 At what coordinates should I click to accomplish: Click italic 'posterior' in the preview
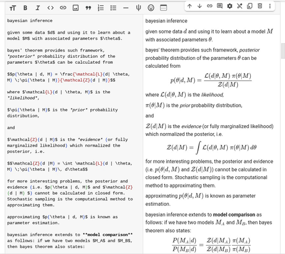point(250,50)
